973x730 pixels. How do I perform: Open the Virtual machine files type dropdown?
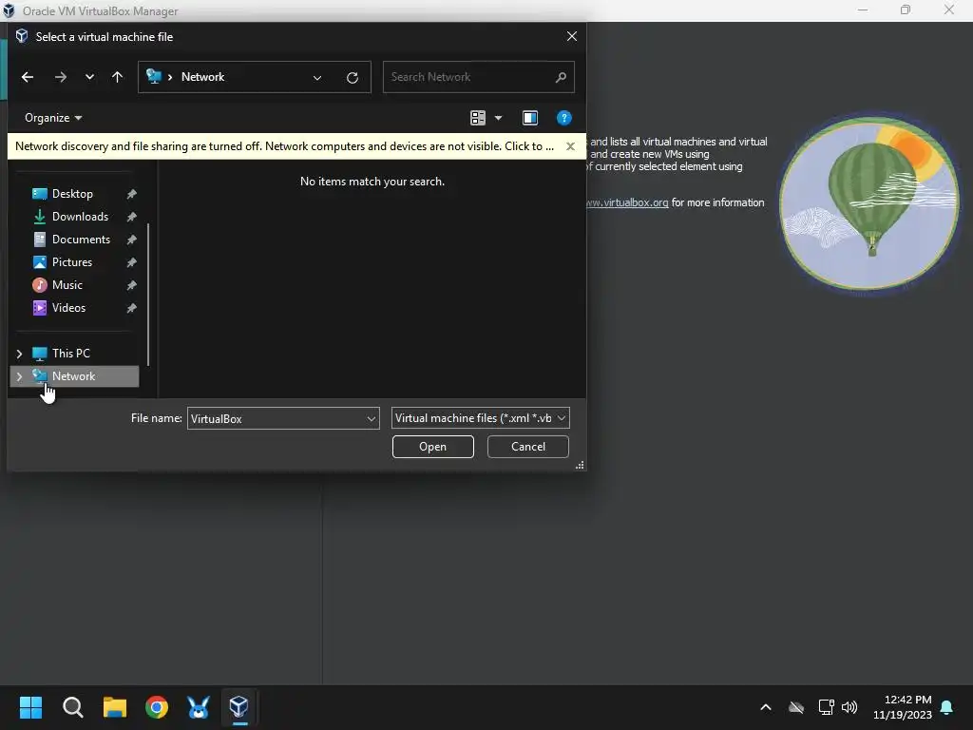(x=480, y=418)
